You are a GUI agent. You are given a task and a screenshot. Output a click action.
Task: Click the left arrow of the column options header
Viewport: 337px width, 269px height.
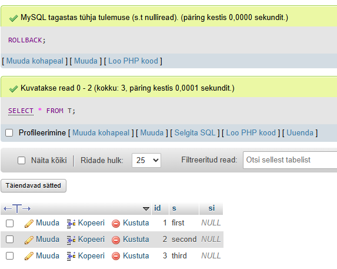(7, 208)
